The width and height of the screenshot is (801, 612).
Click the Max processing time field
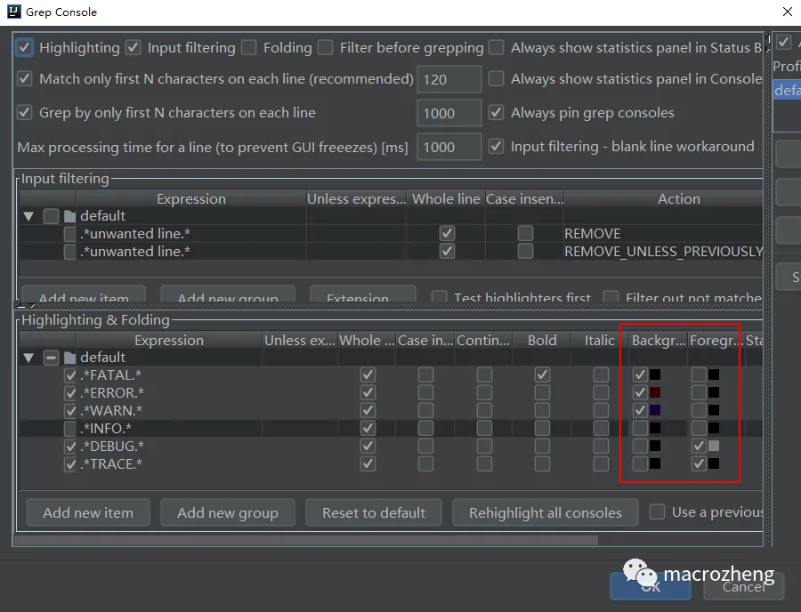click(x=449, y=147)
